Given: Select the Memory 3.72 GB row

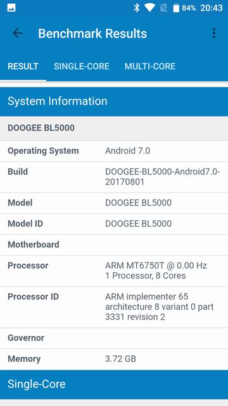Looking at the screenshot, I should pyautogui.click(x=114, y=359).
